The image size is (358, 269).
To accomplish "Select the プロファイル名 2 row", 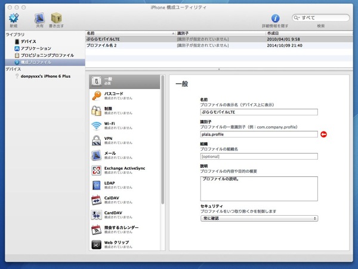I will coord(219,45).
